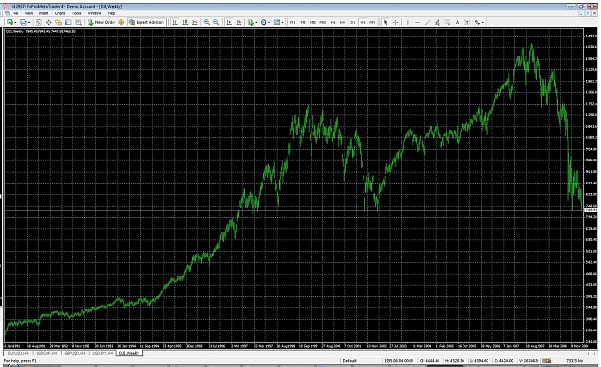Open the MetaEditor diamond icon
Image resolution: width=601 pixels, height=367 pixels.
point(121,22)
